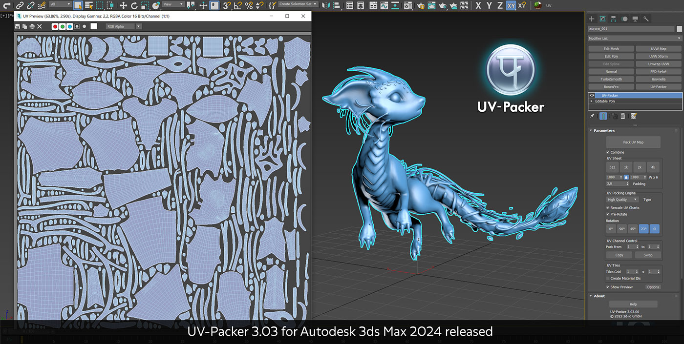684x344 pixels.
Task: Click the Bind to Space Warp icon
Action: 42,5
